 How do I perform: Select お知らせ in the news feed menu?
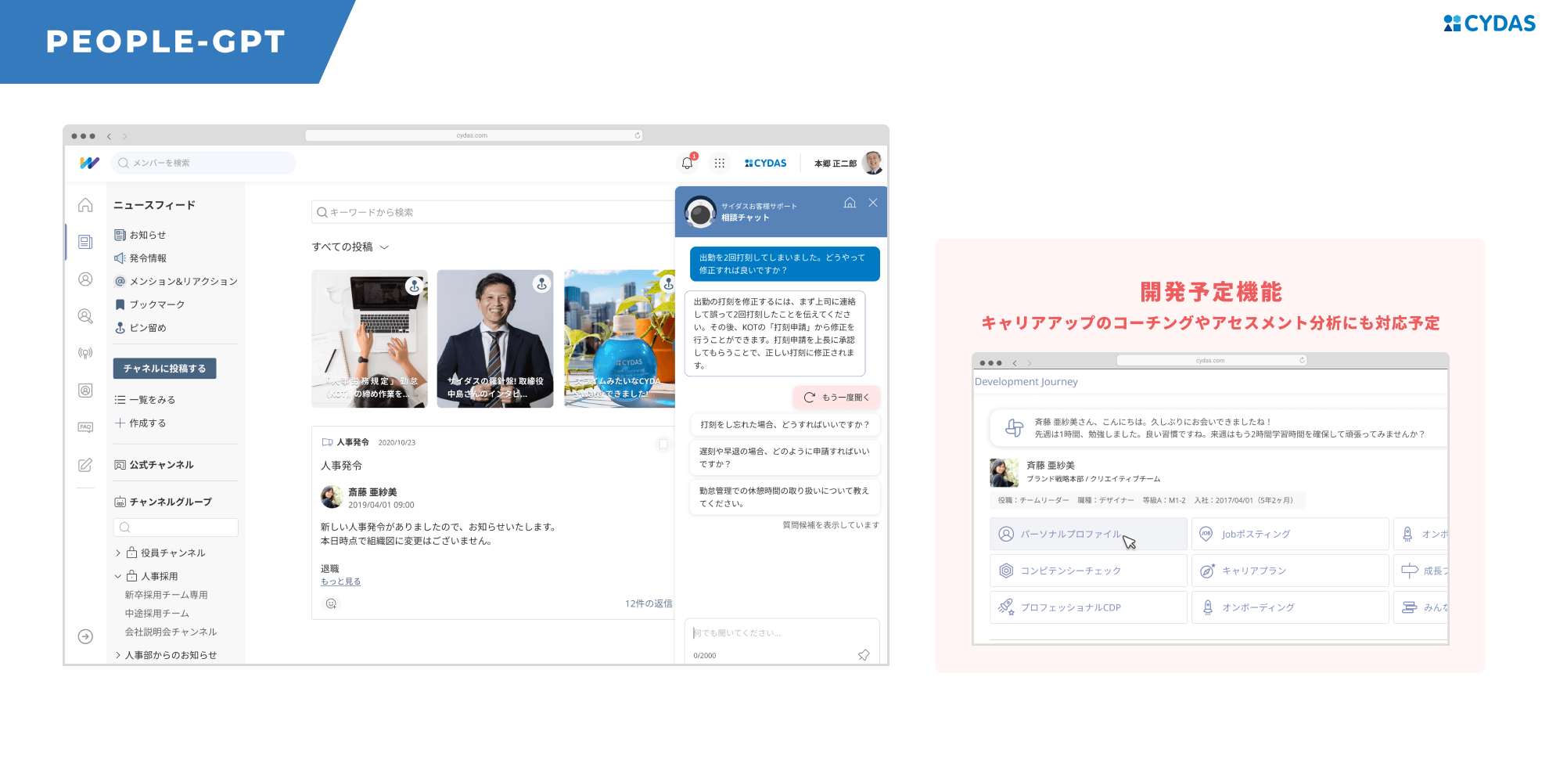pyautogui.click(x=146, y=234)
